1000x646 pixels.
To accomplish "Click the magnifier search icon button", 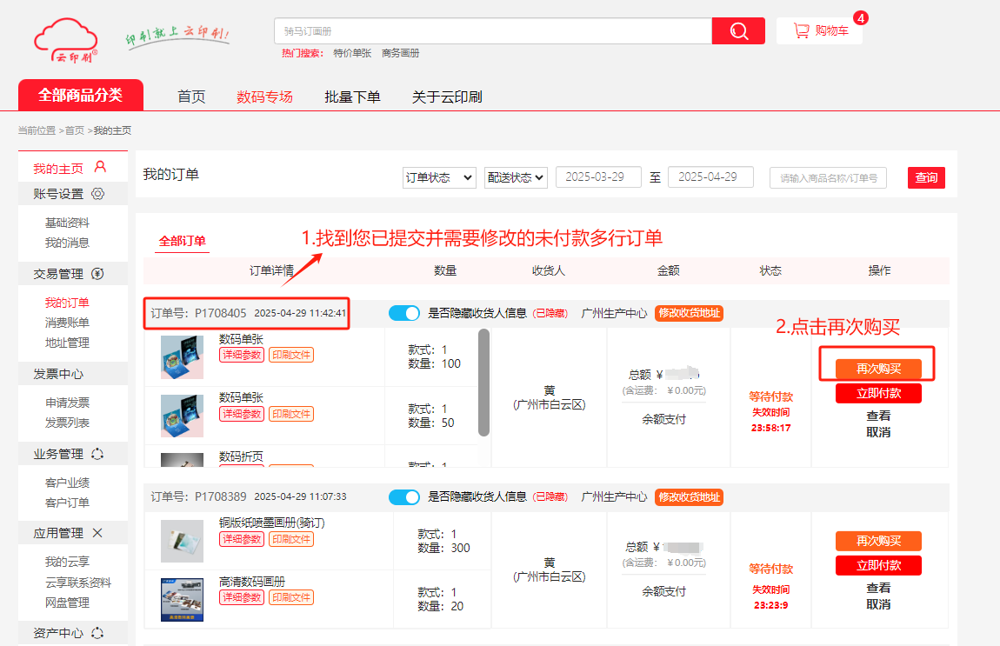I will point(738,31).
